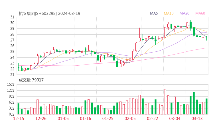Viewport: 211px width, 125px height.
Task: Click the first green volume bar at 12-15
Action: (x=19, y=109)
